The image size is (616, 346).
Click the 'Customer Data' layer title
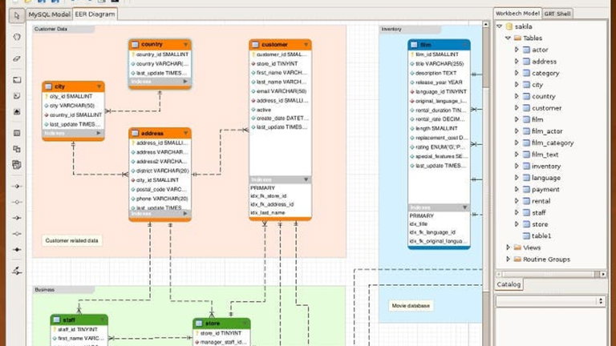pos(51,29)
